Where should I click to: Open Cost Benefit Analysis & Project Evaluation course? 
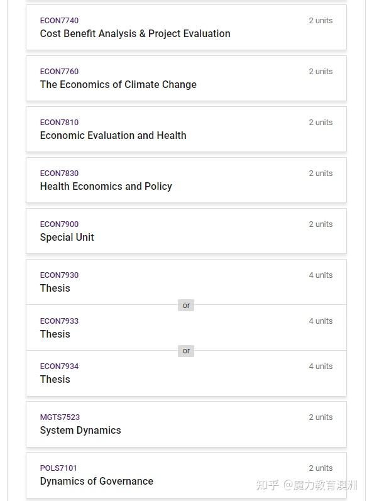coord(135,33)
